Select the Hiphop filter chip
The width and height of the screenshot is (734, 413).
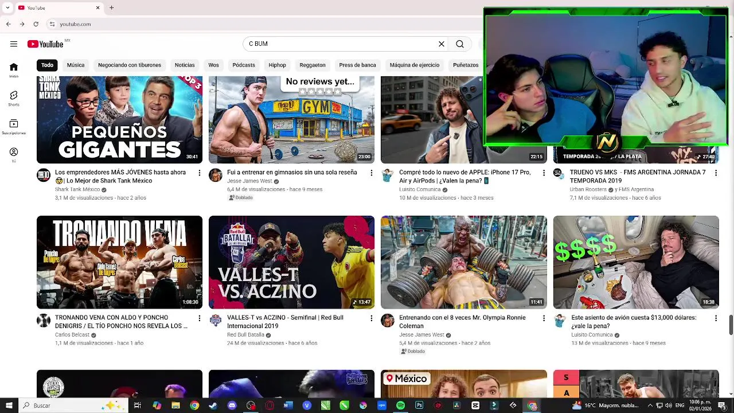click(278, 65)
